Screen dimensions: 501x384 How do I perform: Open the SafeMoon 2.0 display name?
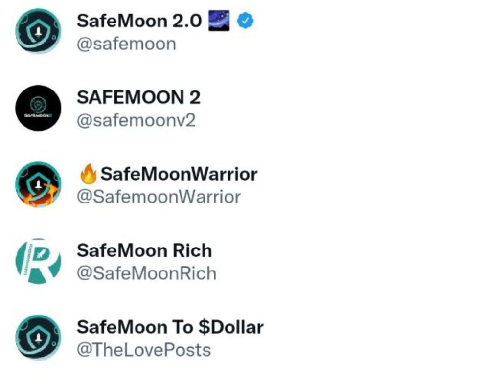click(139, 21)
